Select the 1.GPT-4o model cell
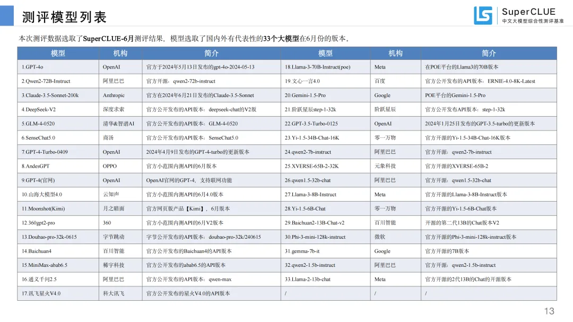 58,67
